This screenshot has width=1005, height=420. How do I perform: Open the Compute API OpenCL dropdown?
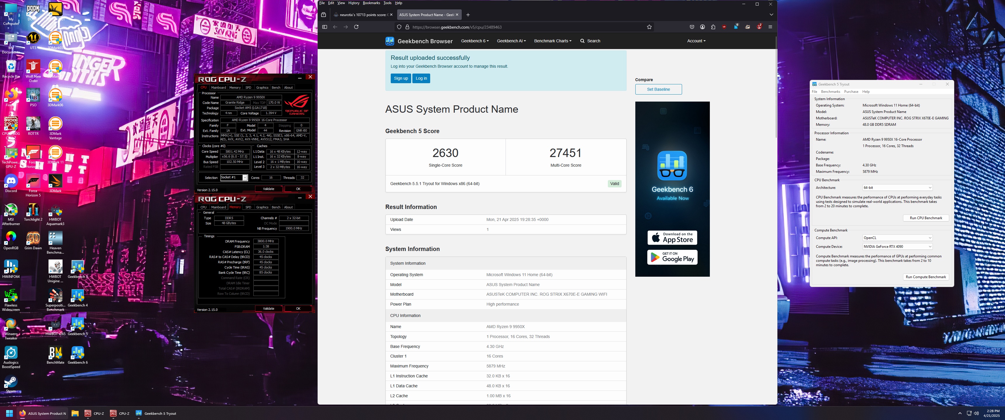click(x=897, y=238)
